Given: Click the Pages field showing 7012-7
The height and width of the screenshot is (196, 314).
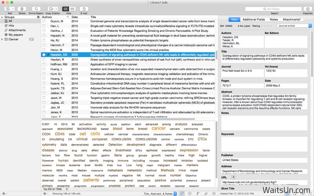Looking at the screenshot, I should tap(242, 85).
